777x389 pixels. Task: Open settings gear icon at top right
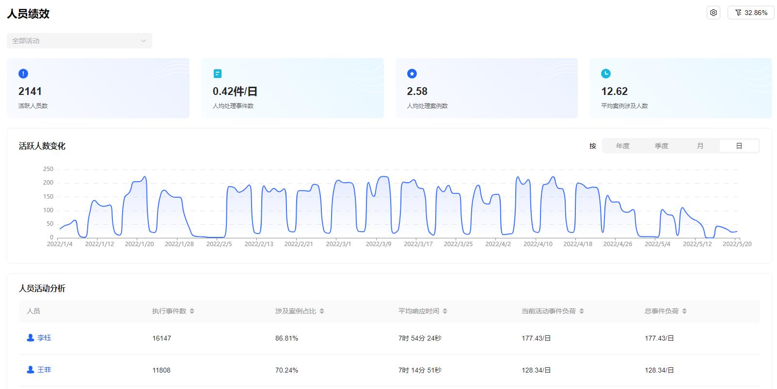point(713,13)
